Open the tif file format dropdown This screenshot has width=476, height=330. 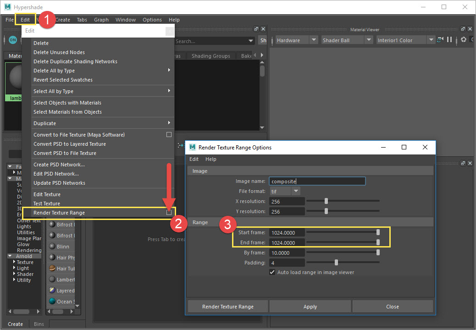[x=296, y=191]
